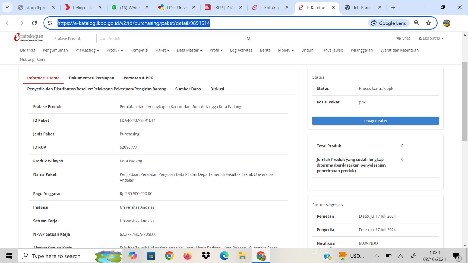Open Google Lens from the address bar
The image size is (468, 263).
[x=388, y=23]
